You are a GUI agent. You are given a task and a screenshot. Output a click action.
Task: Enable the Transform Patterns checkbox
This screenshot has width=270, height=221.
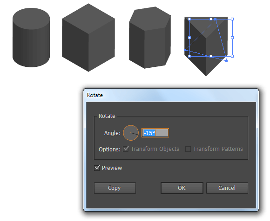188,149
